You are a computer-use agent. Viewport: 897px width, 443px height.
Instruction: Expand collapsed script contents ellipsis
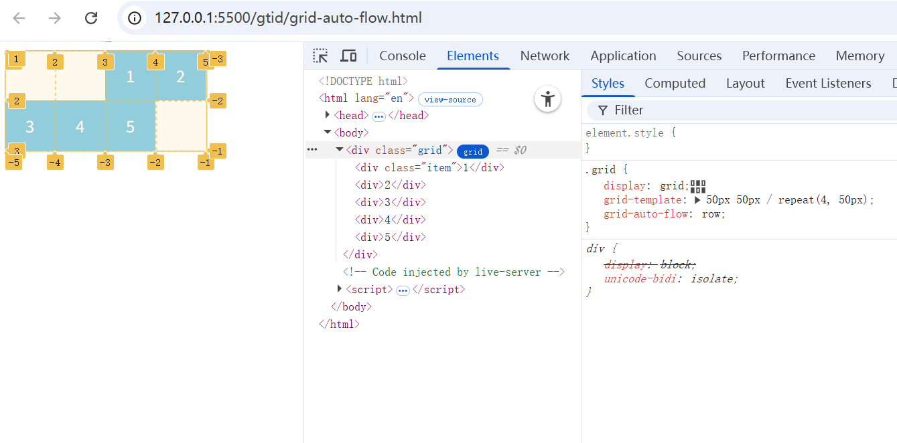coord(403,290)
